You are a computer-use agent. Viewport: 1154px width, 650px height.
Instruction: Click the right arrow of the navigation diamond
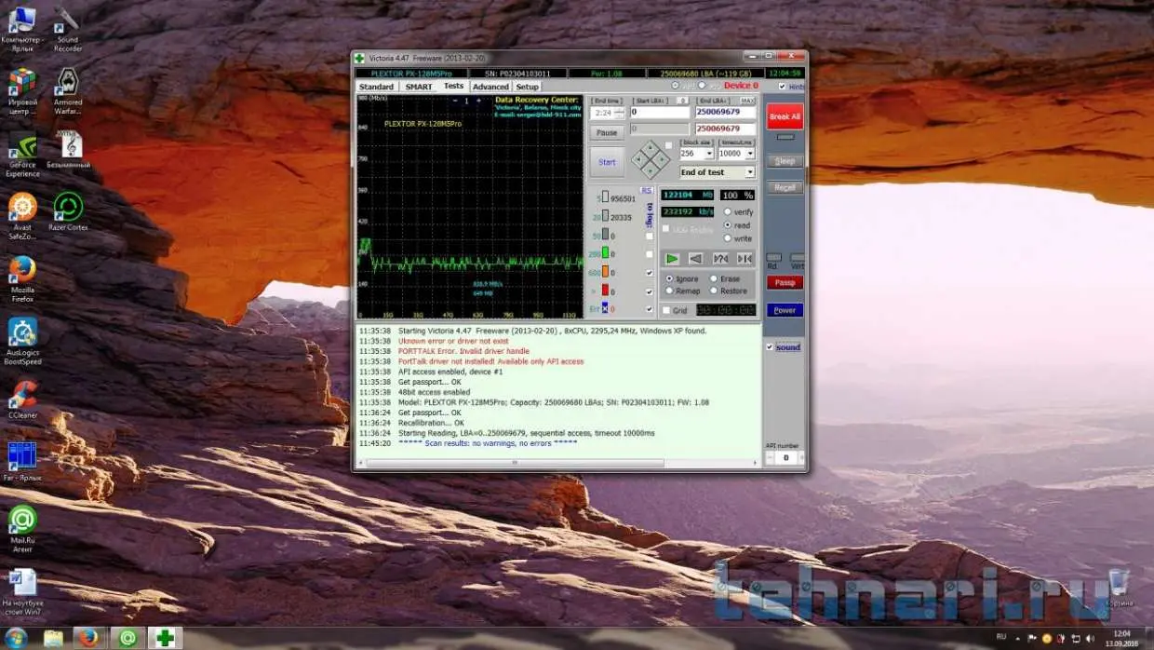(x=662, y=159)
